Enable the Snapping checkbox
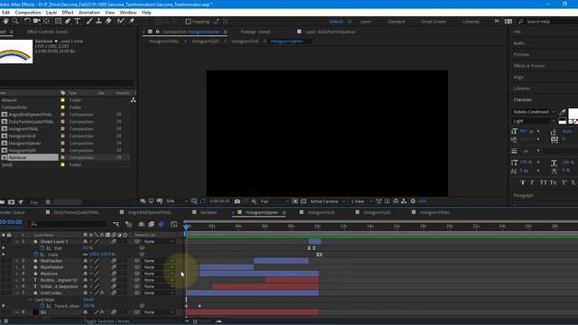Screen dimensions: 578x325 [x=189, y=22]
